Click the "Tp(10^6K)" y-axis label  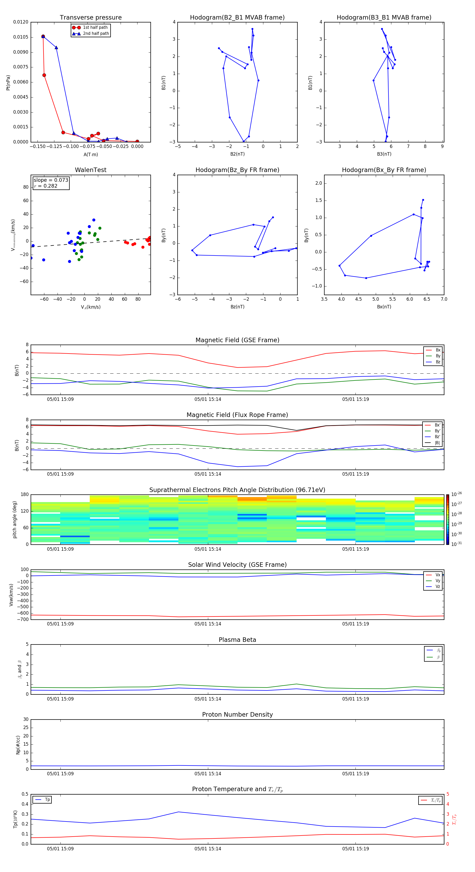tap(15, 819)
